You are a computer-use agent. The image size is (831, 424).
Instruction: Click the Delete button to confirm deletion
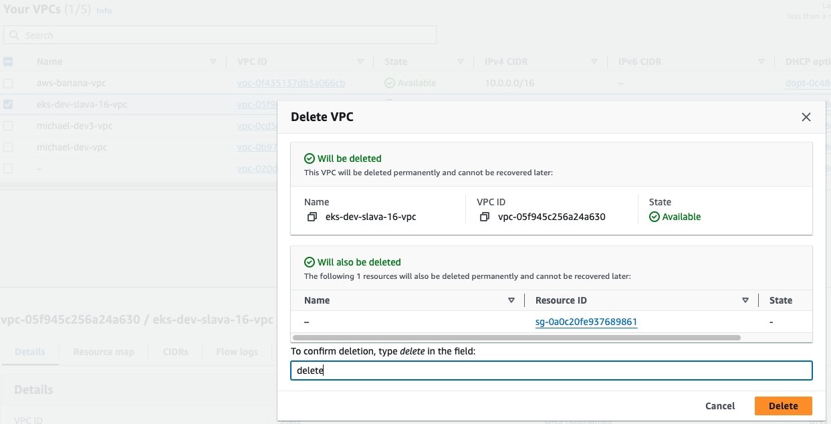tap(783, 405)
